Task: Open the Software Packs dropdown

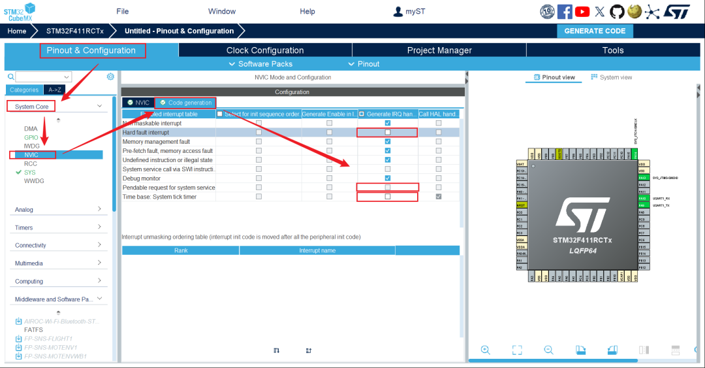Action: 260,63
